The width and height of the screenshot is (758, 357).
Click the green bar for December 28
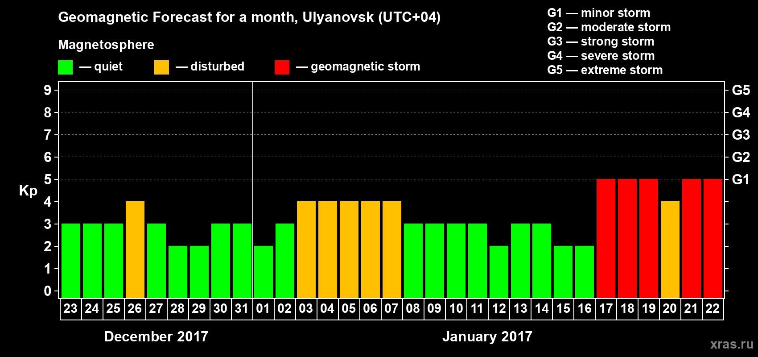click(x=178, y=272)
